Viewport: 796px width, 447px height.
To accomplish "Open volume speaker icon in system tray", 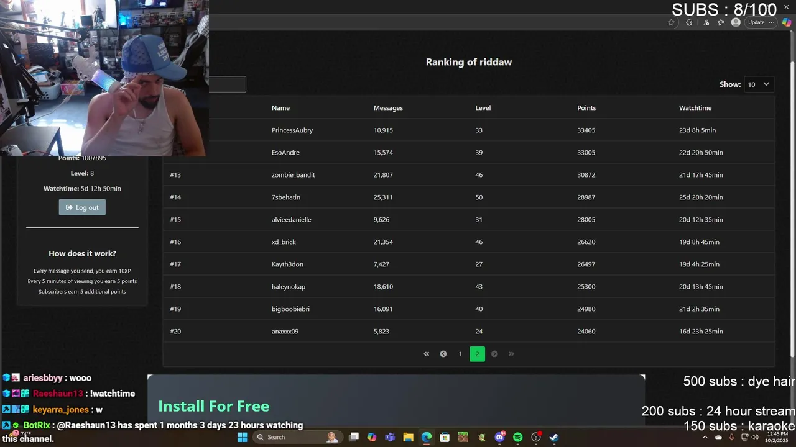I will pos(755,437).
